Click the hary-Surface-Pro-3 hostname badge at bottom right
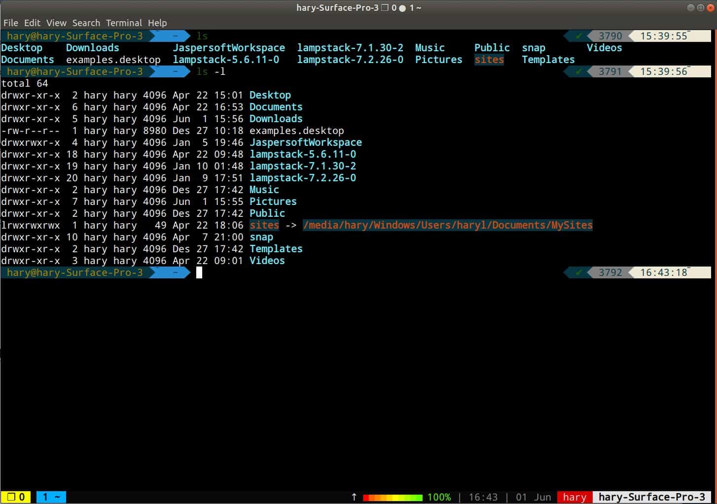The height and width of the screenshot is (504, 717). tap(651, 497)
